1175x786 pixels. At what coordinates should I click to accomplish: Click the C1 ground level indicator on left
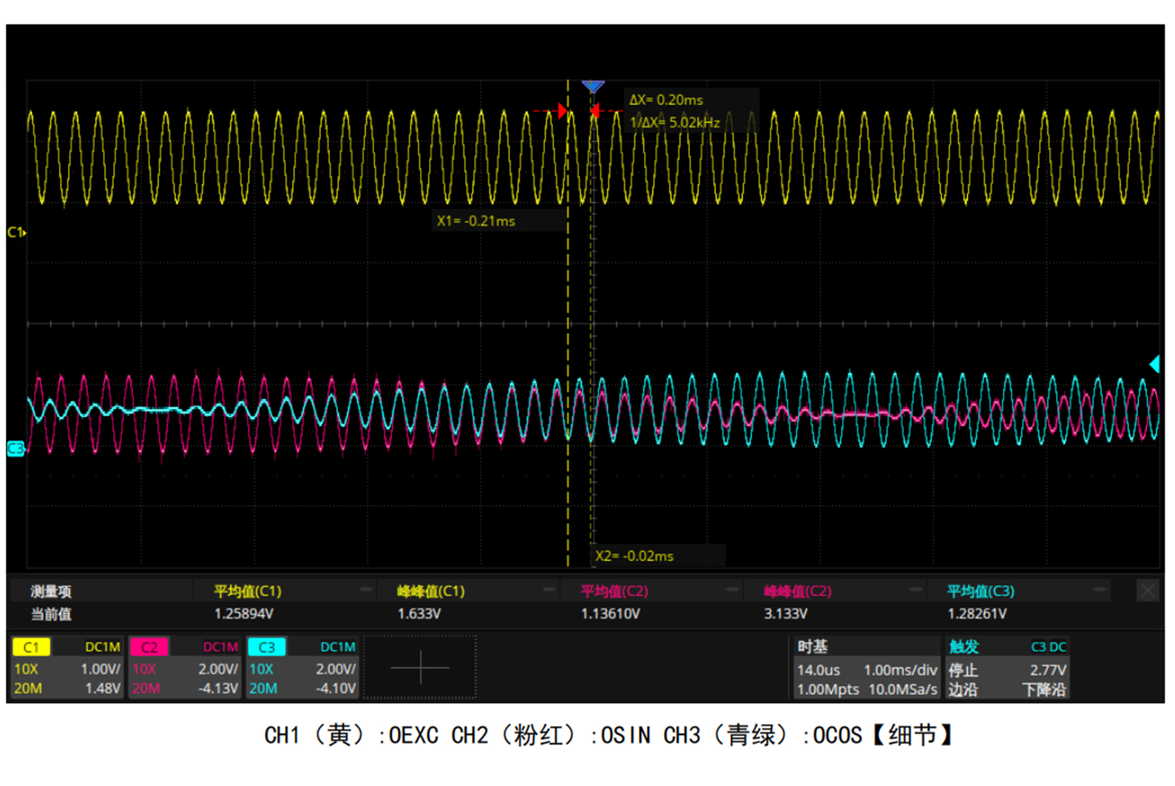pos(16,232)
